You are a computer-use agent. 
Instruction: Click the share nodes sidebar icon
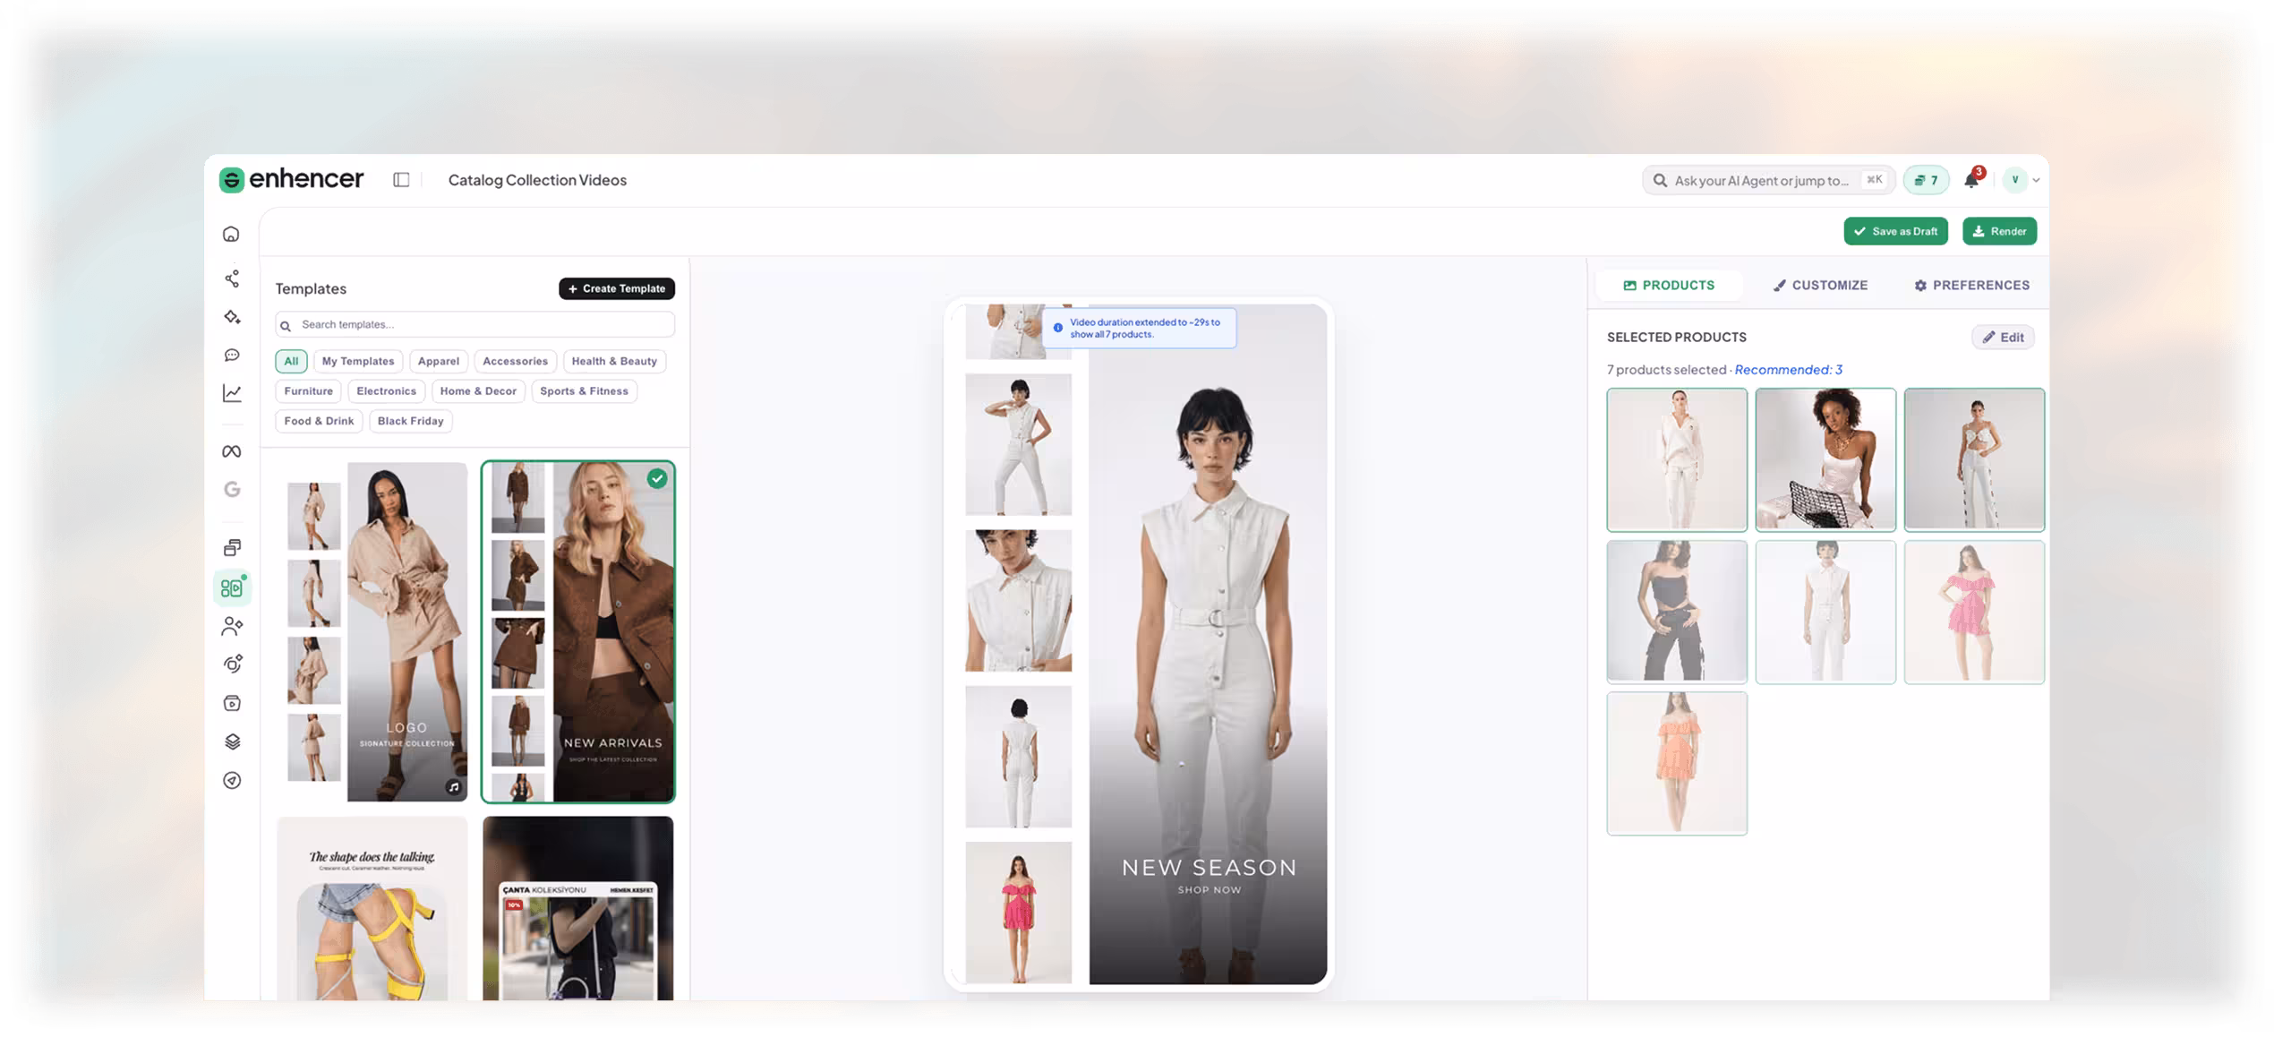(232, 279)
